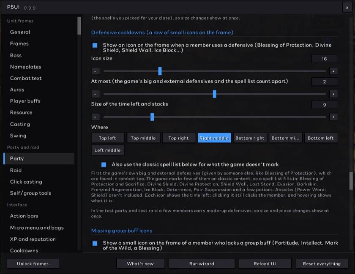The height and width of the screenshot is (274, 355).
Task: Toggle missing group buff icon checkbox
Action: [95, 243]
